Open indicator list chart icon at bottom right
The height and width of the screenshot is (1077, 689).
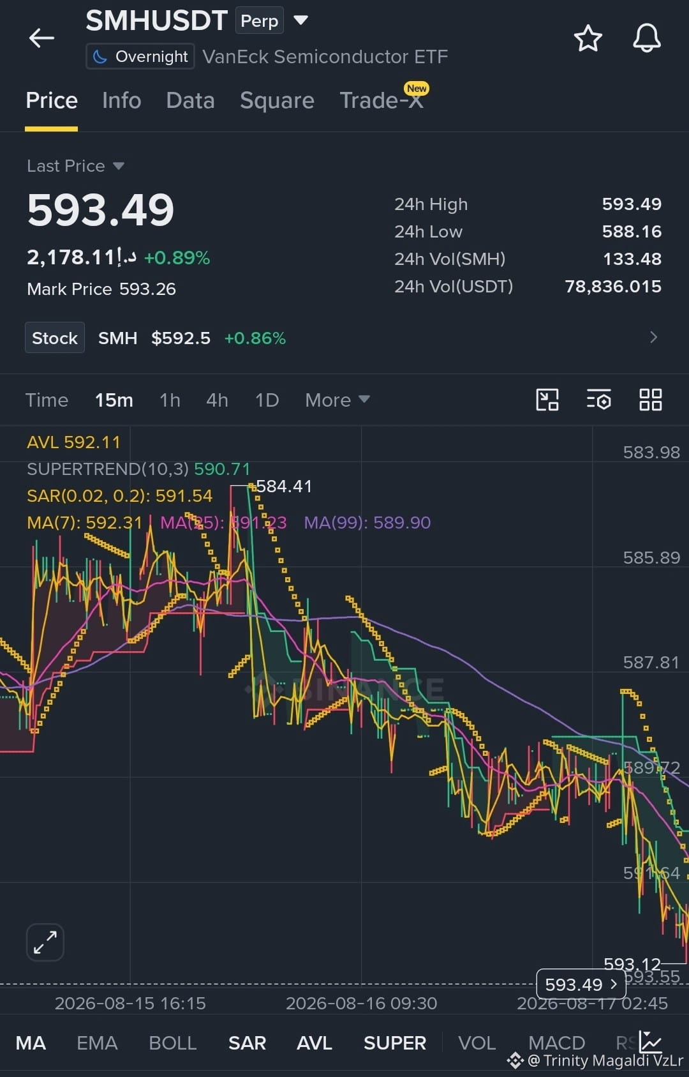pos(651,1042)
